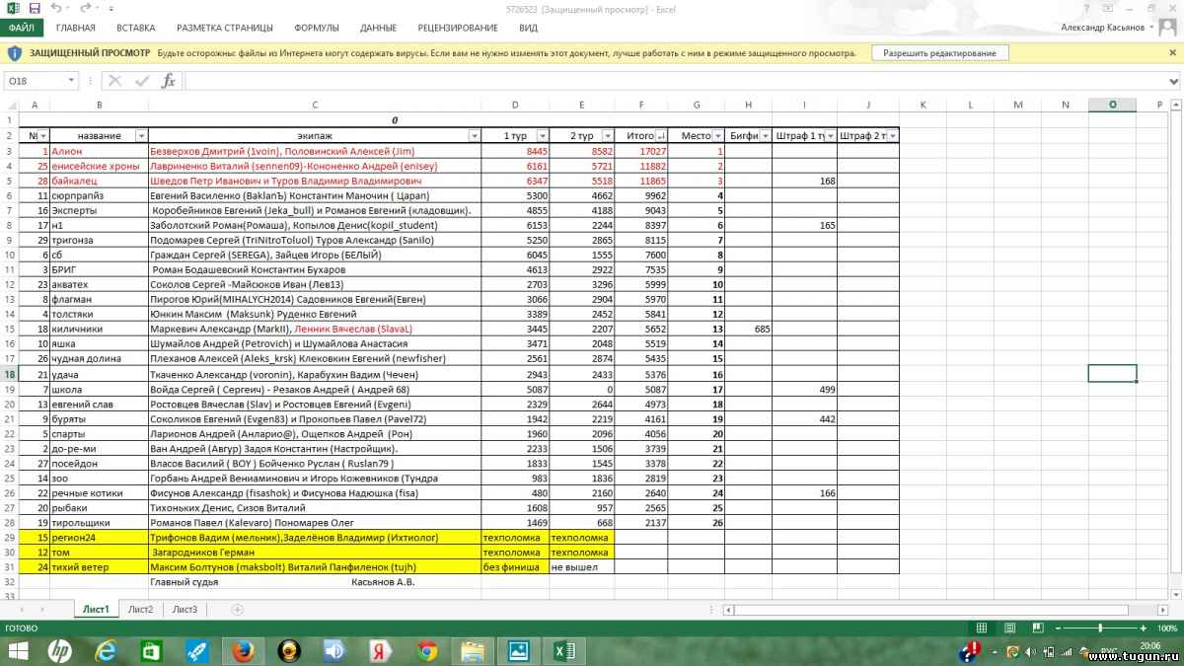
Task: Open Internet Explorer from the taskbar
Action: (x=106, y=651)
